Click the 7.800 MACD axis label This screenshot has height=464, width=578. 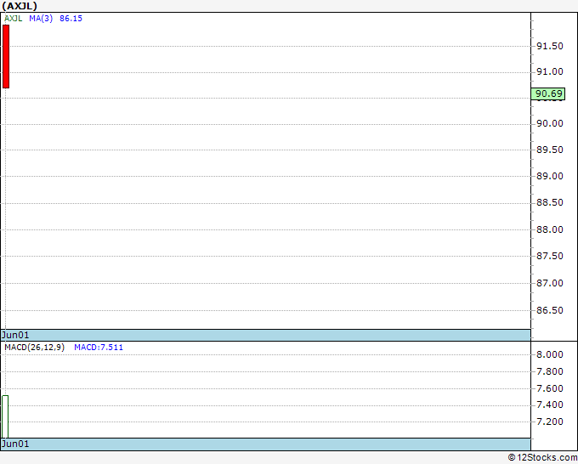pos(550,371)
